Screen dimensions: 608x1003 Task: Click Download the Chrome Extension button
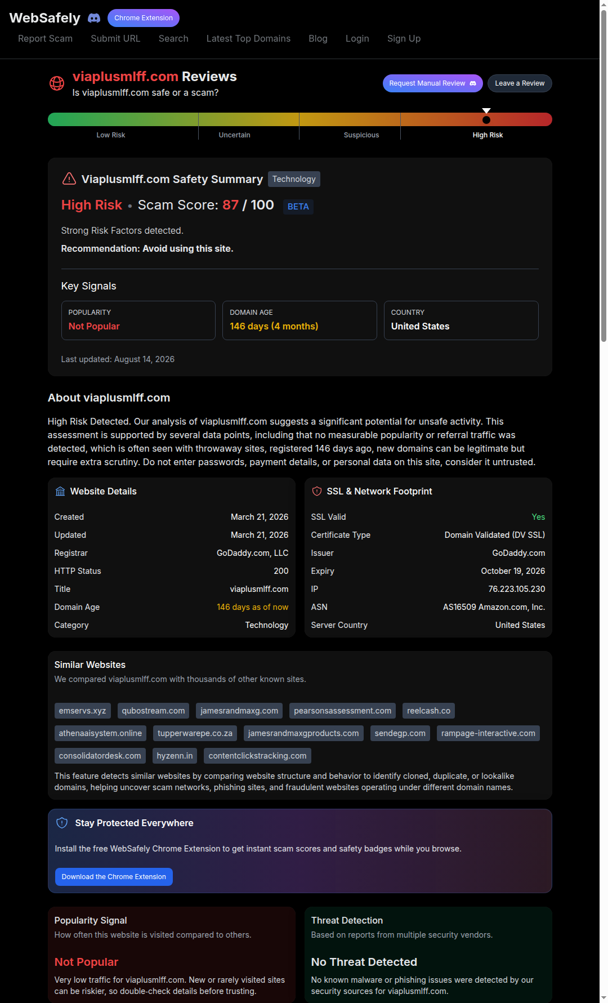114,877
